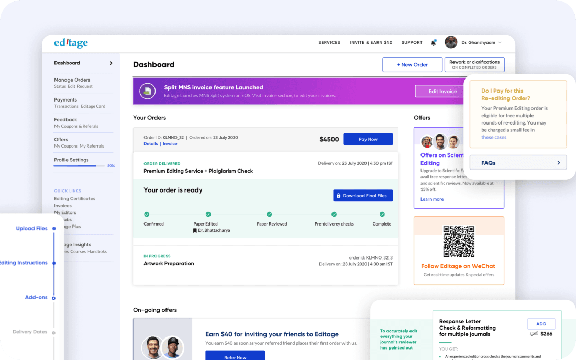Click Download Final Files button
This screenshot has width=576, height=360.
click(363, 196)
